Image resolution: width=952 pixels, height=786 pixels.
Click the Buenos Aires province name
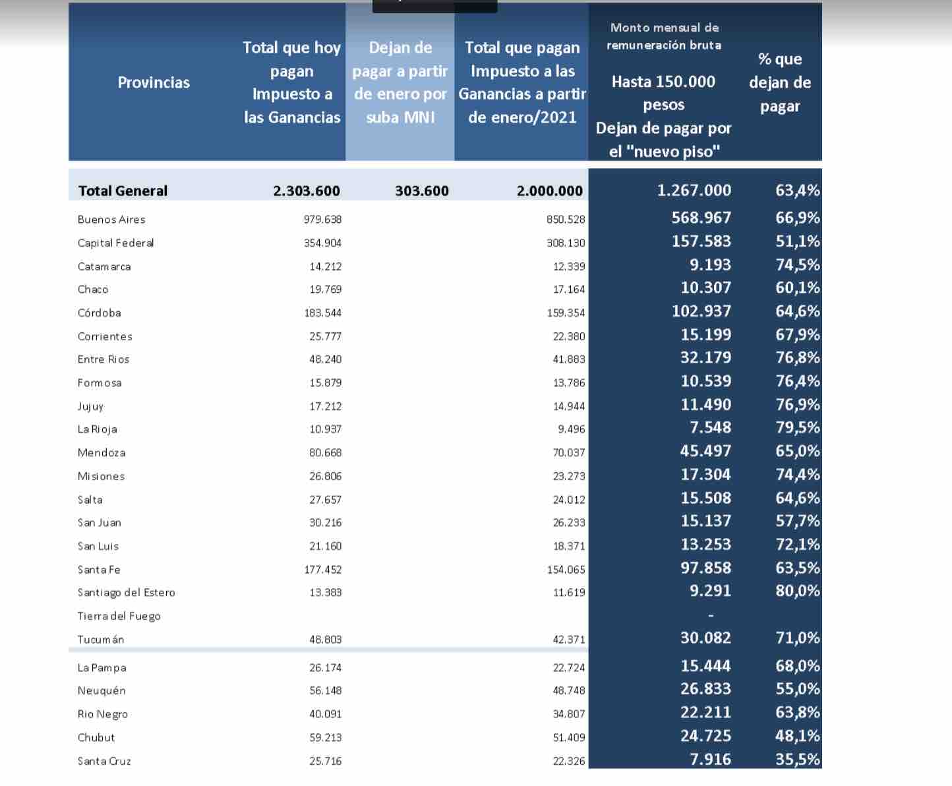point(111,220)
